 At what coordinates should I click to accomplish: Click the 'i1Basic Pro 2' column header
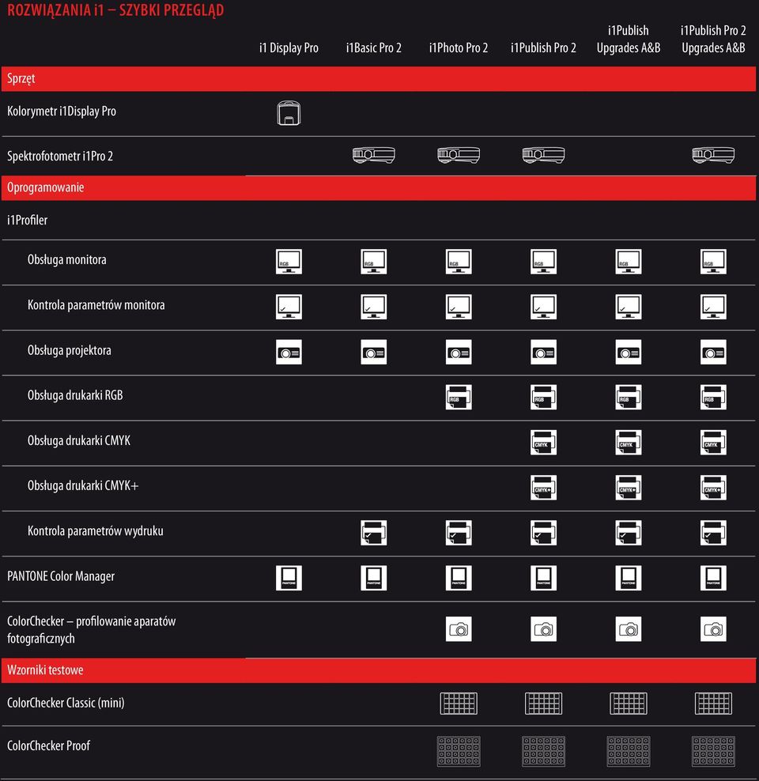(373, 47)
